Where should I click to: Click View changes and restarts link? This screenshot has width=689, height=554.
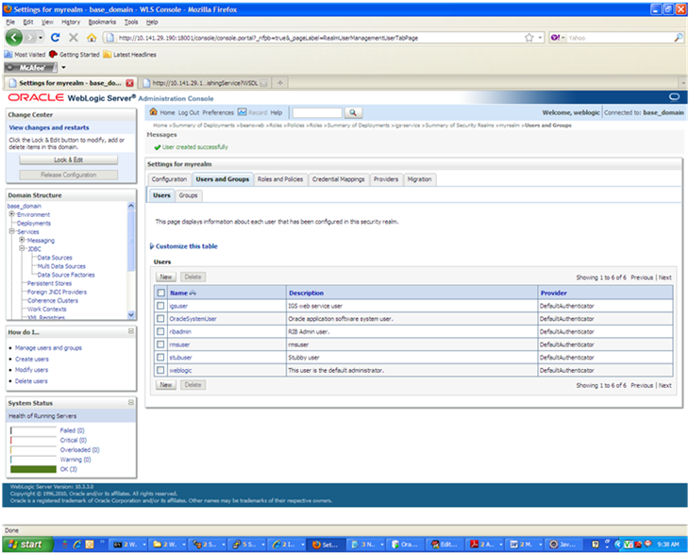(x=49, y=127)
